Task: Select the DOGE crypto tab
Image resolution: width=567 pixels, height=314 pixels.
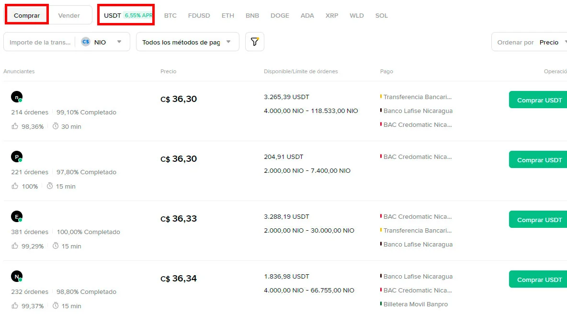Action: click(x=280, y=15)
